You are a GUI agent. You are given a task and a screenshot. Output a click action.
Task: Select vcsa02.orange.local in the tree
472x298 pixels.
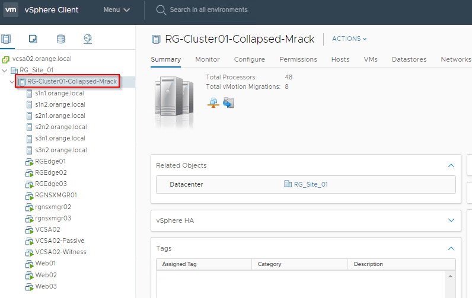(42, 59)
